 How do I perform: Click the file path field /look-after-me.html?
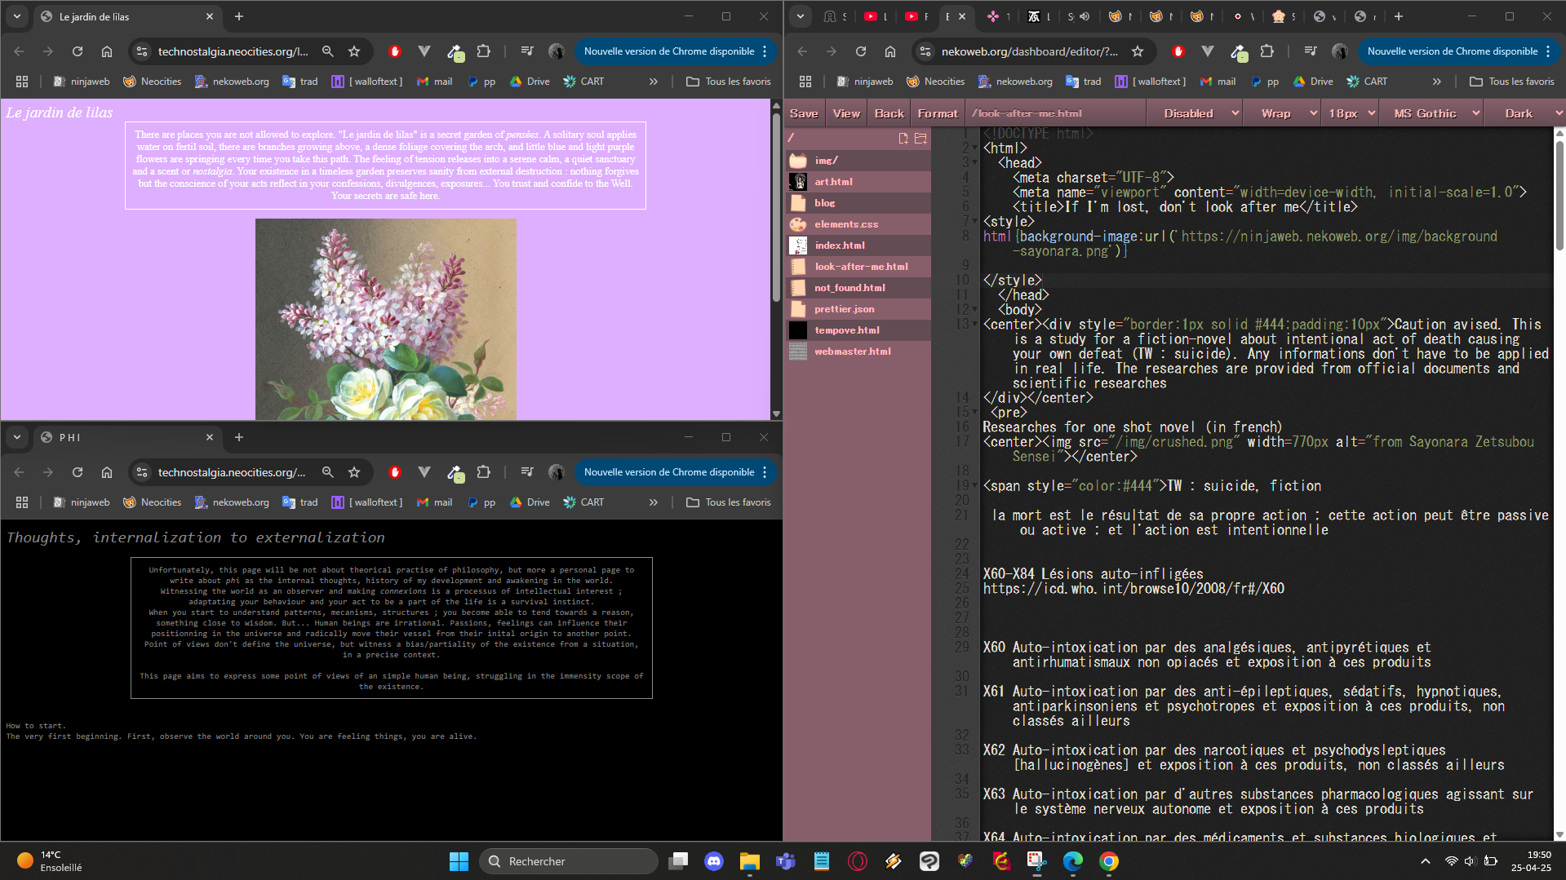[1055, 113]
